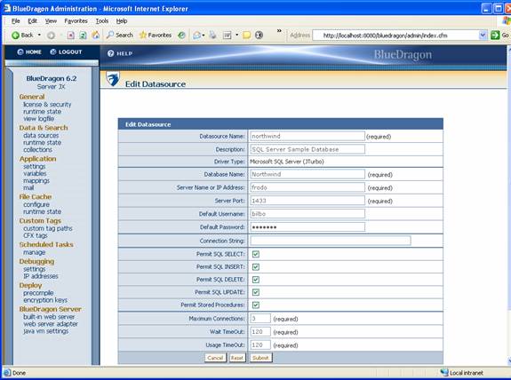Screen dimensions: 511x380
Task: Click the Mail envelope icon
Action: [x=196, y=36]
